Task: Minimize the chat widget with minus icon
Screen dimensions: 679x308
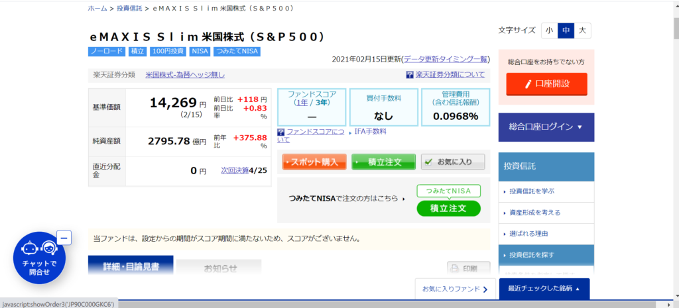Action: pyautogui.click(x=64, y=238)
